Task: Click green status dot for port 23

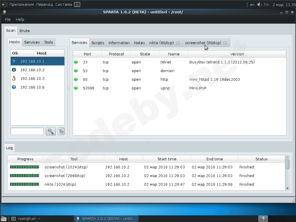Action: tap(76, 62)
